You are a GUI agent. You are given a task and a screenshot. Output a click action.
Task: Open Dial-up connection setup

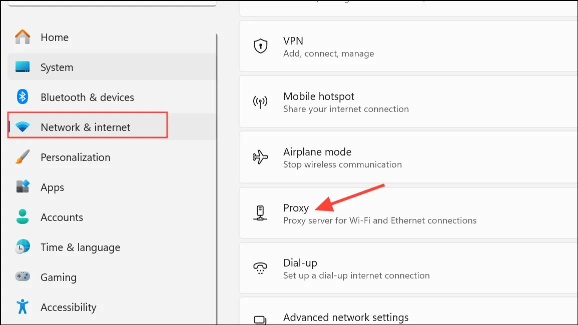tap(408, 268)
